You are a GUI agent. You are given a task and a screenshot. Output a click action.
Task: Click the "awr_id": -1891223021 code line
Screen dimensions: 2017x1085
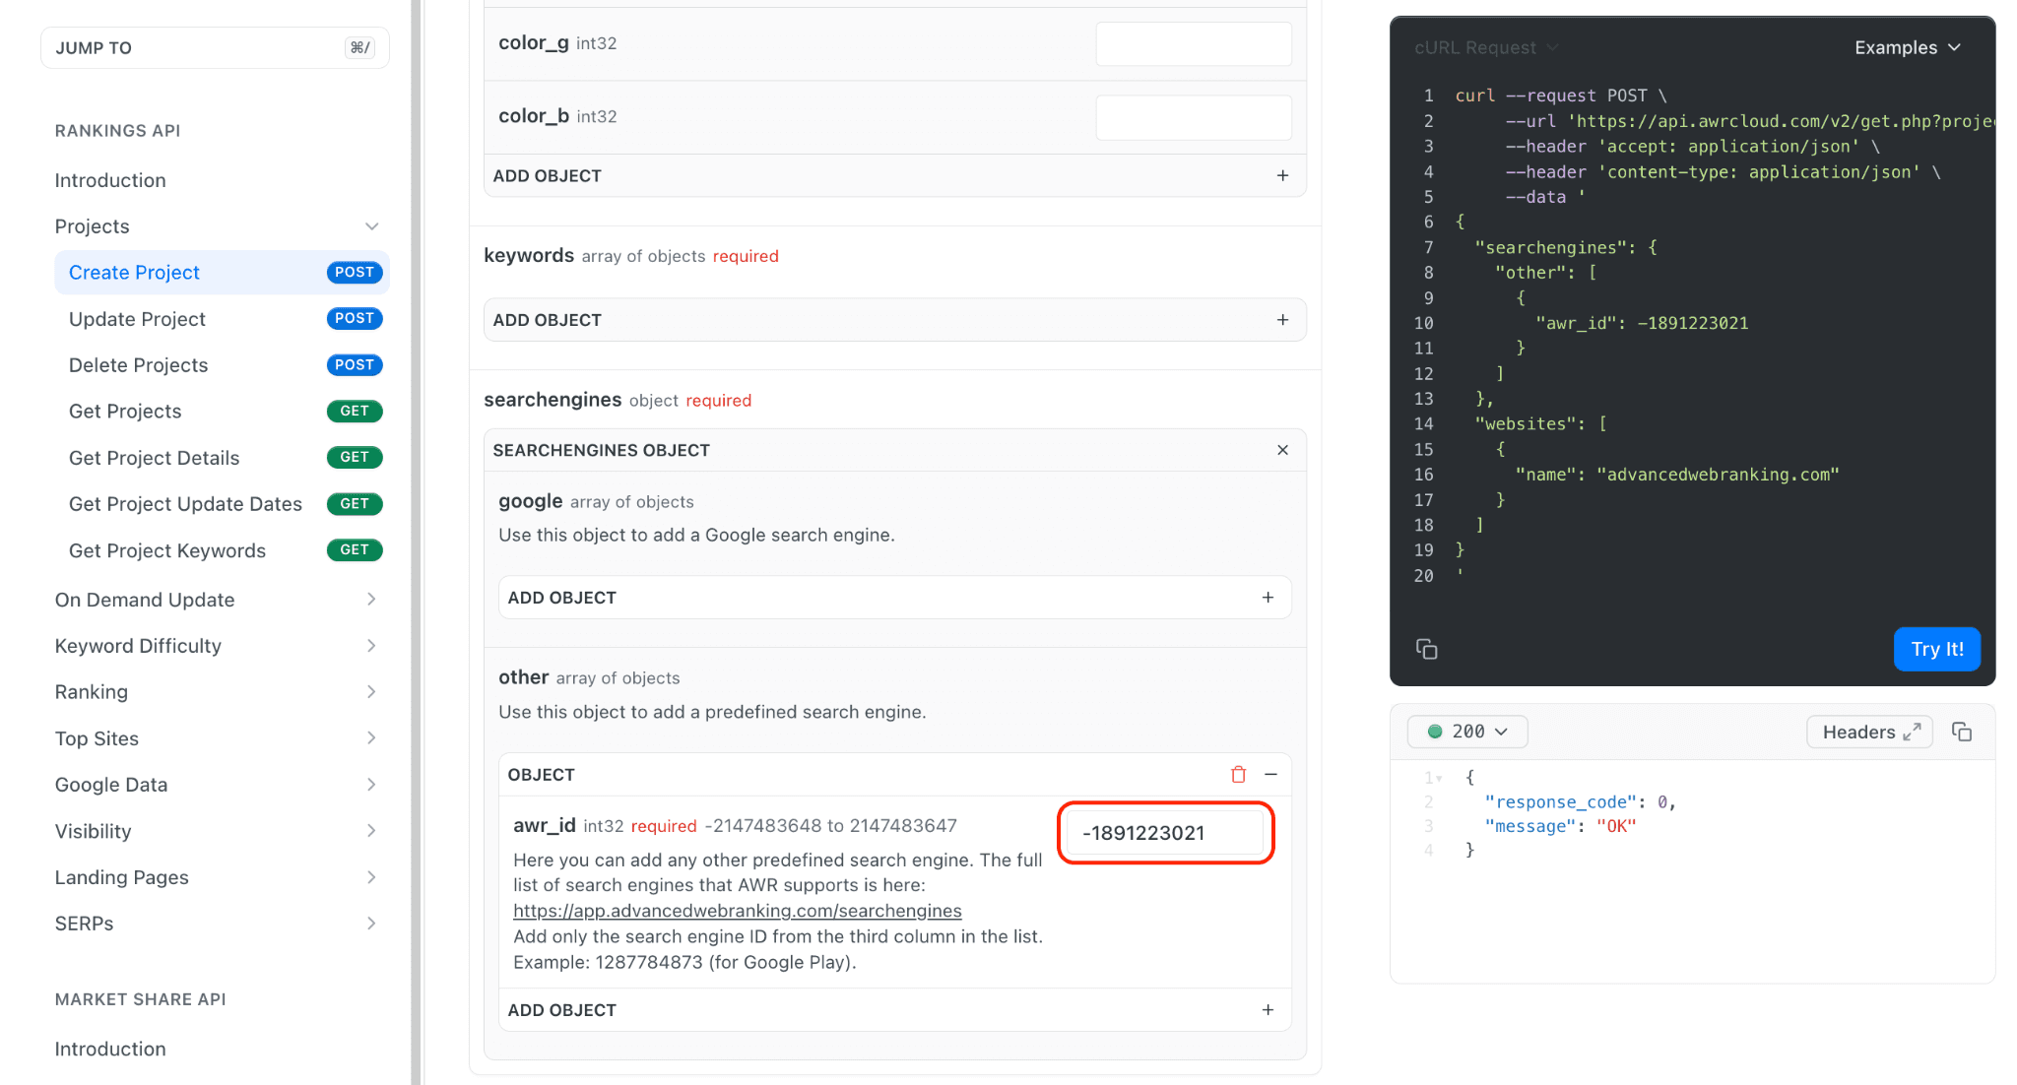(1642, 323)
